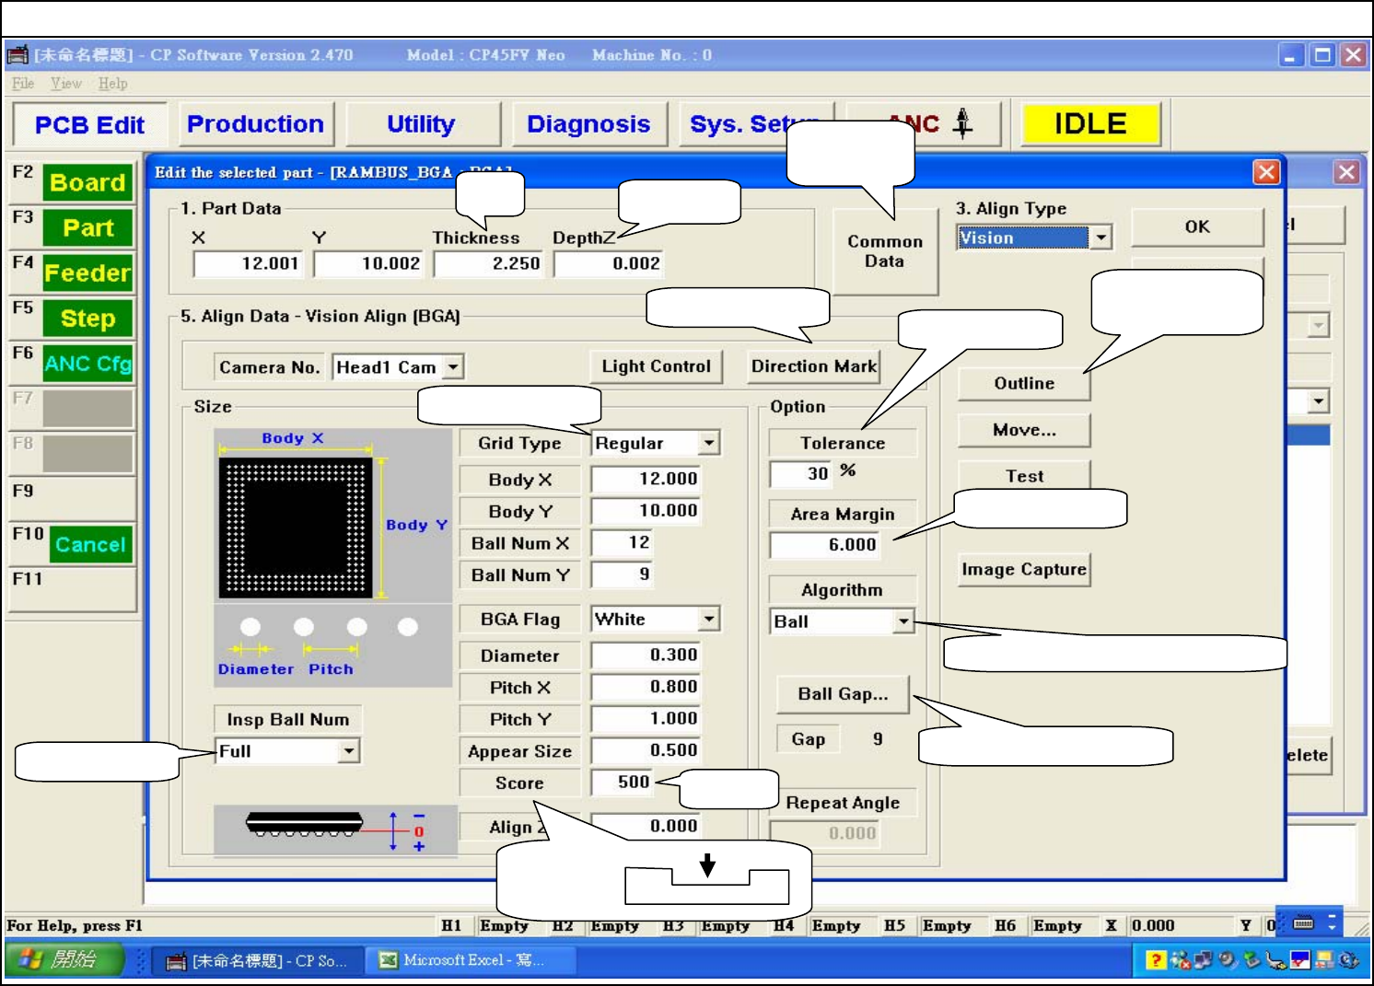
Task: Click the Safely Remove Hardware tray icon
Action: click(x=1252, y=960)
